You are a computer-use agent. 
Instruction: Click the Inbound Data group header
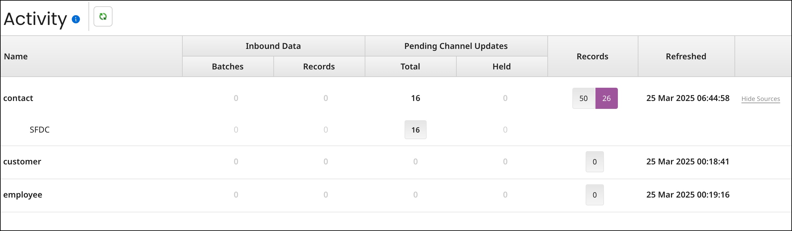point(273,46)
